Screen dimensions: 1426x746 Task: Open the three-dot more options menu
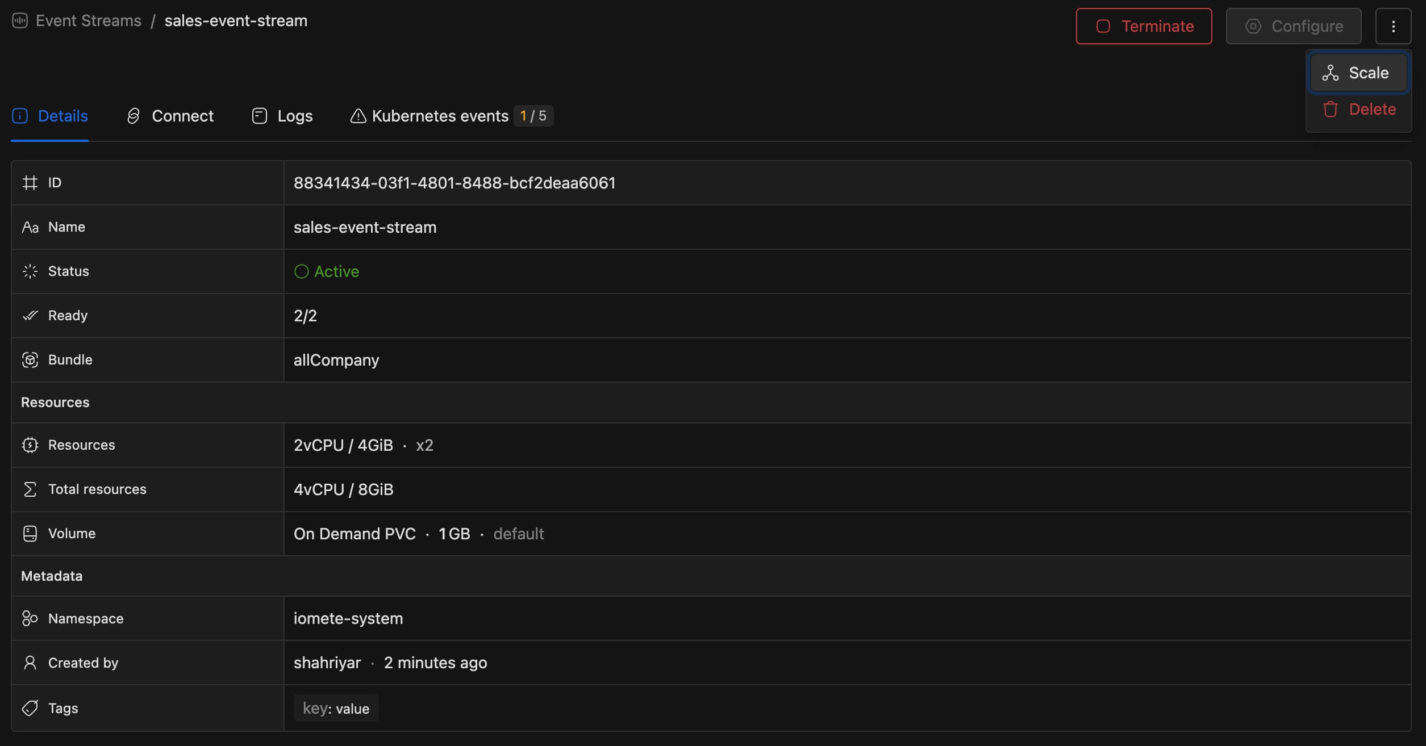(x=1393, y=26)
